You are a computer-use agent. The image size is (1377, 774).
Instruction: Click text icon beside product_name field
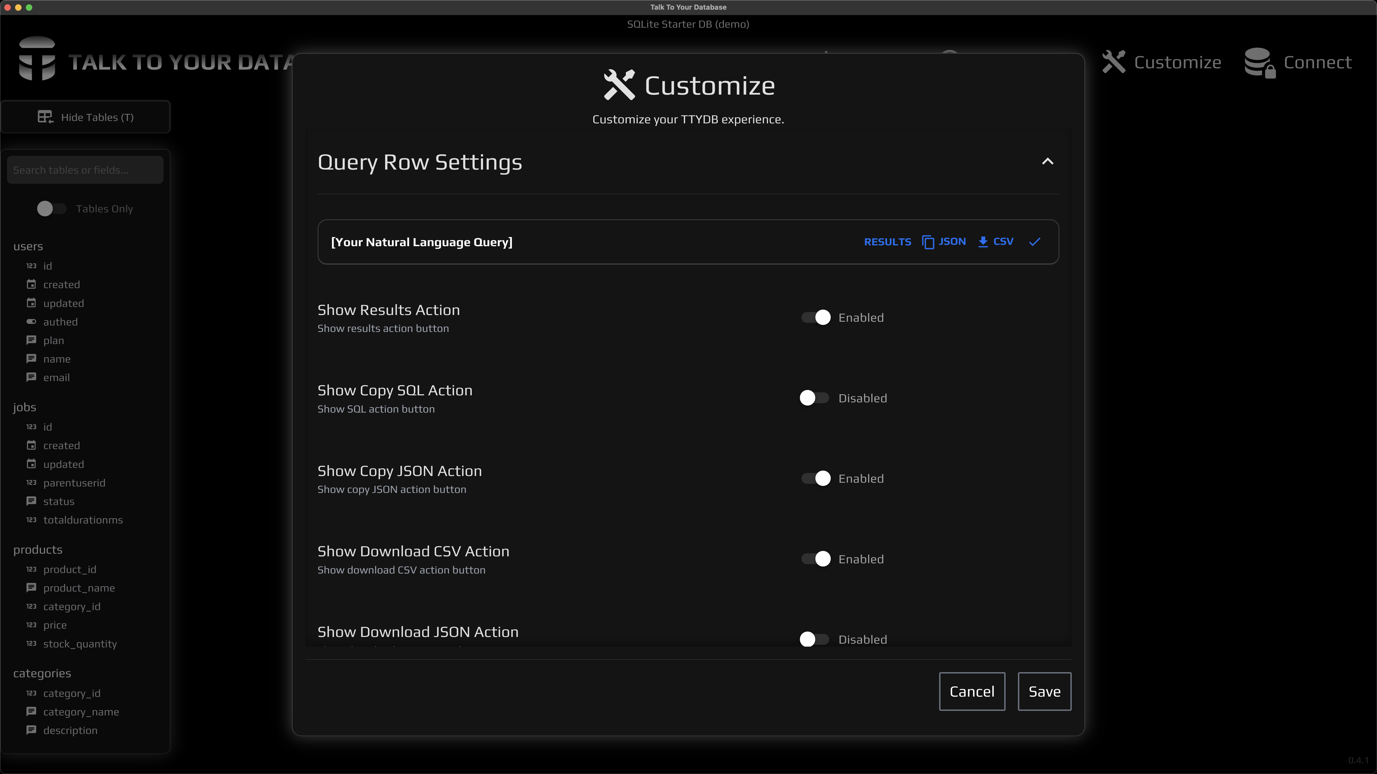coord(31,587)
